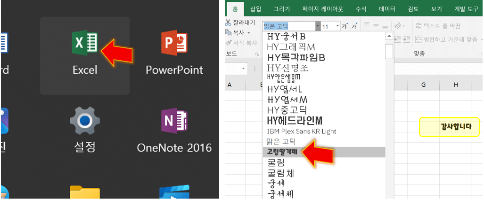Open the 개발 도구 (Developer) tab
484x200 pixels.
click(466, 9)
